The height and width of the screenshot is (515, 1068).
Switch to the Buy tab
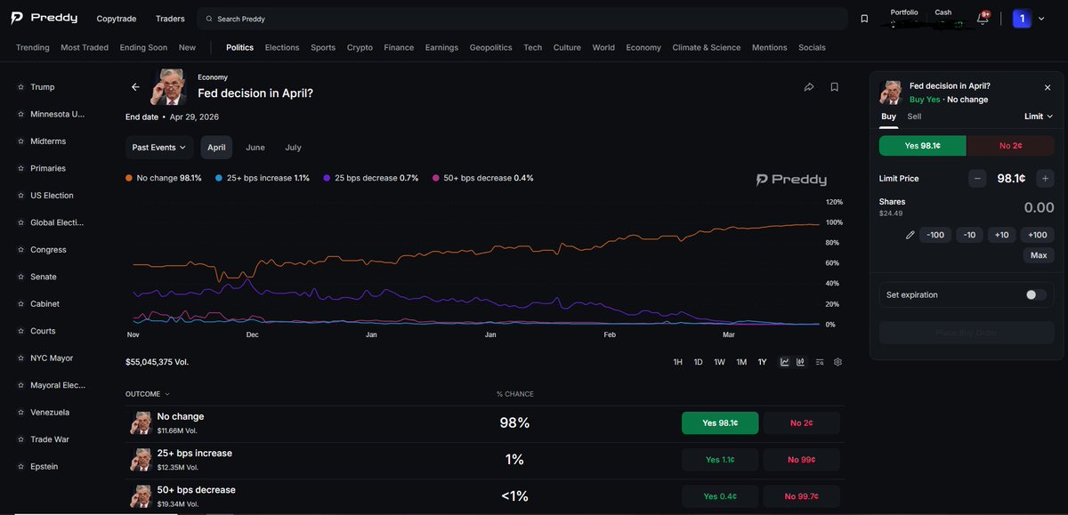pos(888,117)
